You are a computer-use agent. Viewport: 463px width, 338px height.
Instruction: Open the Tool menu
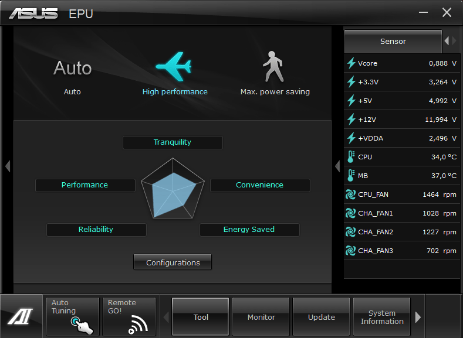point(201,317)
